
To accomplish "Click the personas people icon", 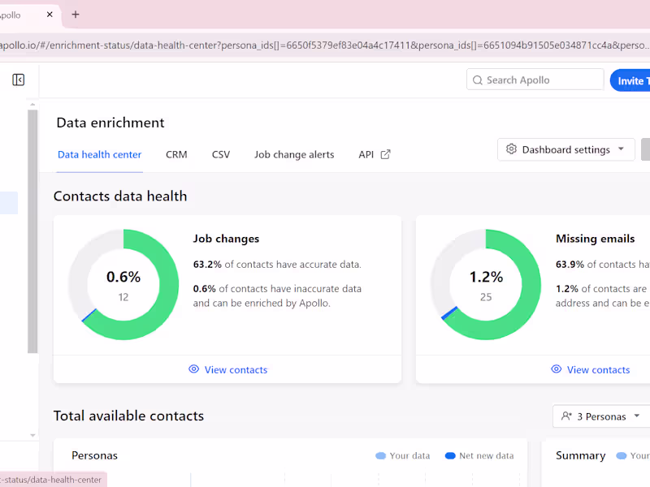I will coord(566,416).
